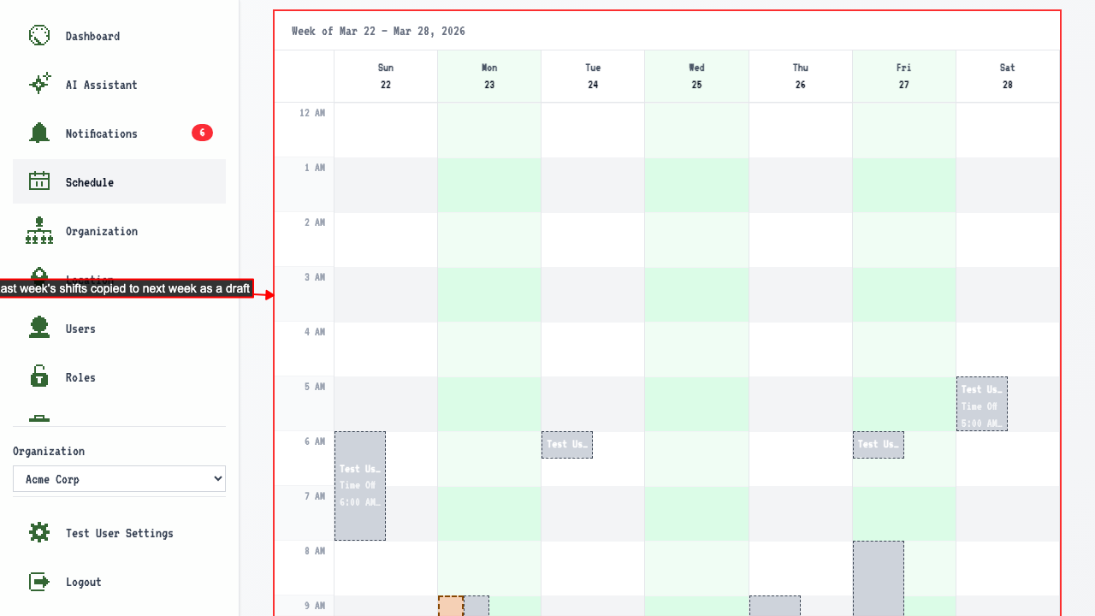Select the Wed 25 column header

pyautogui.click(x=696, y=76)
